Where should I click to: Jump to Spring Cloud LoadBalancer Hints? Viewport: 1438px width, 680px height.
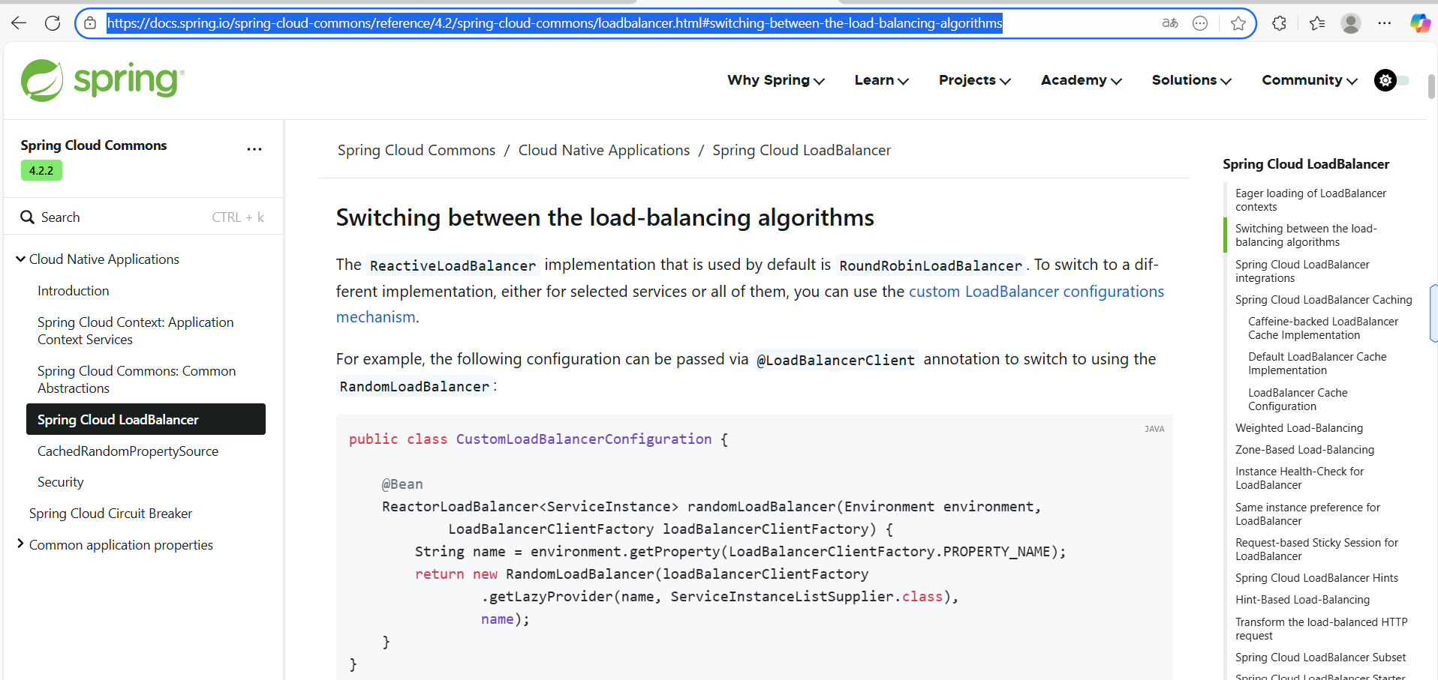1317,578
